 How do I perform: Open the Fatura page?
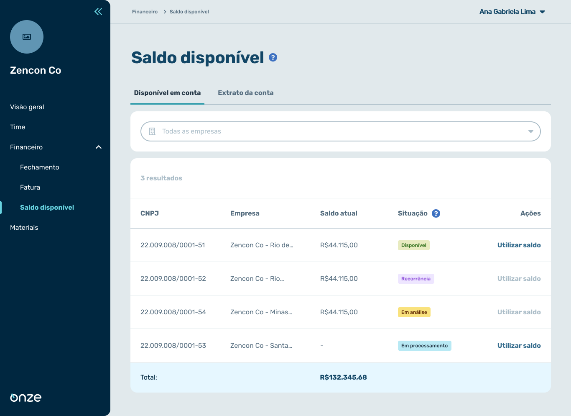tap(30, 187)
